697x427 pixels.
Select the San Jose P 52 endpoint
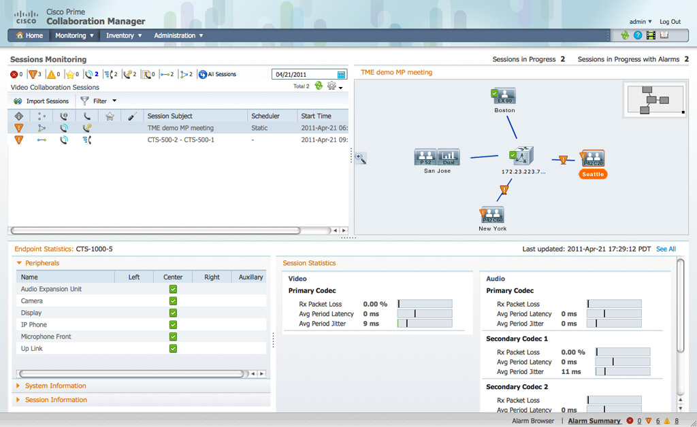(x=425, y=157)
